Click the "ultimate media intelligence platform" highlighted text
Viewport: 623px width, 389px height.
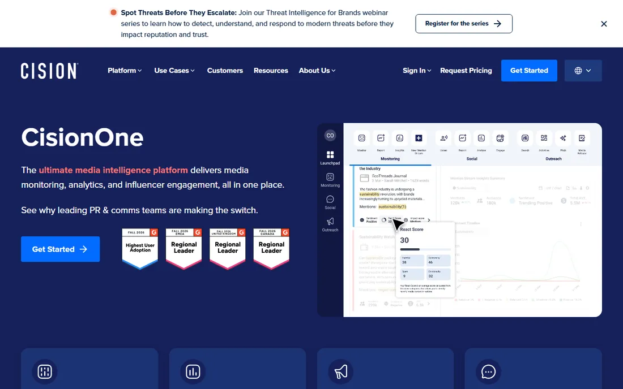[113, 170]
